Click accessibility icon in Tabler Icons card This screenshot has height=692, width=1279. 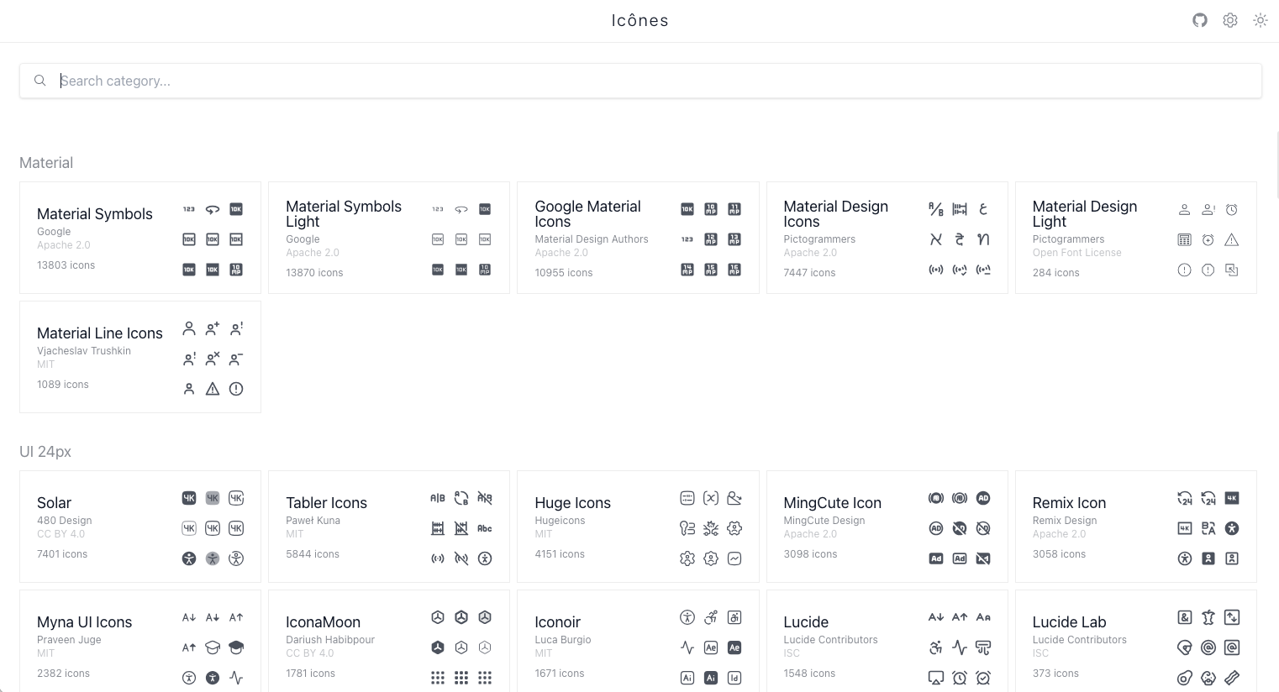pyautogui.click(x=485, y=558)
